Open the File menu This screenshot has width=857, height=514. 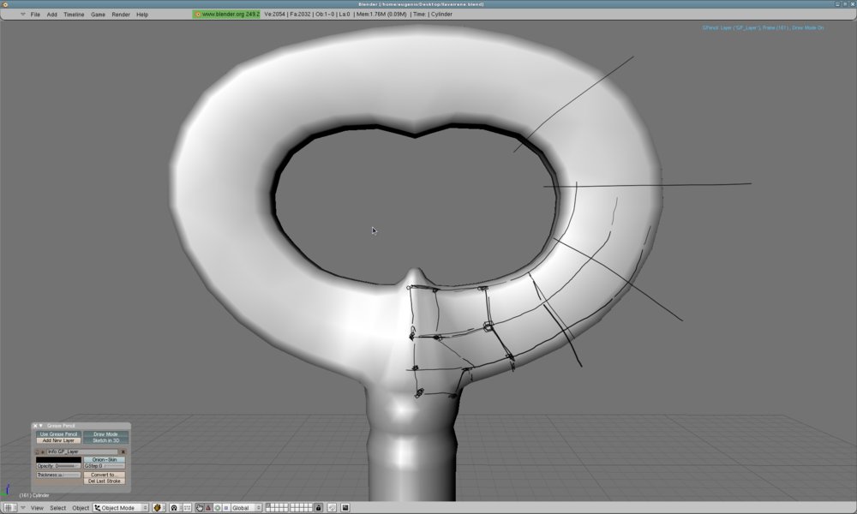click(x=35, y=15)
